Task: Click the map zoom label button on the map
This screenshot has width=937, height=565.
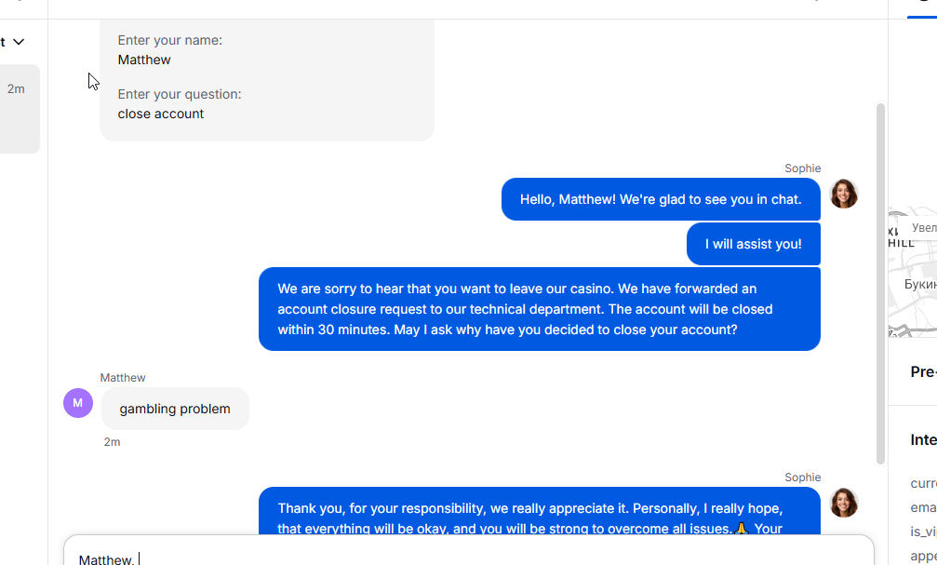Action: coord(923,228)
